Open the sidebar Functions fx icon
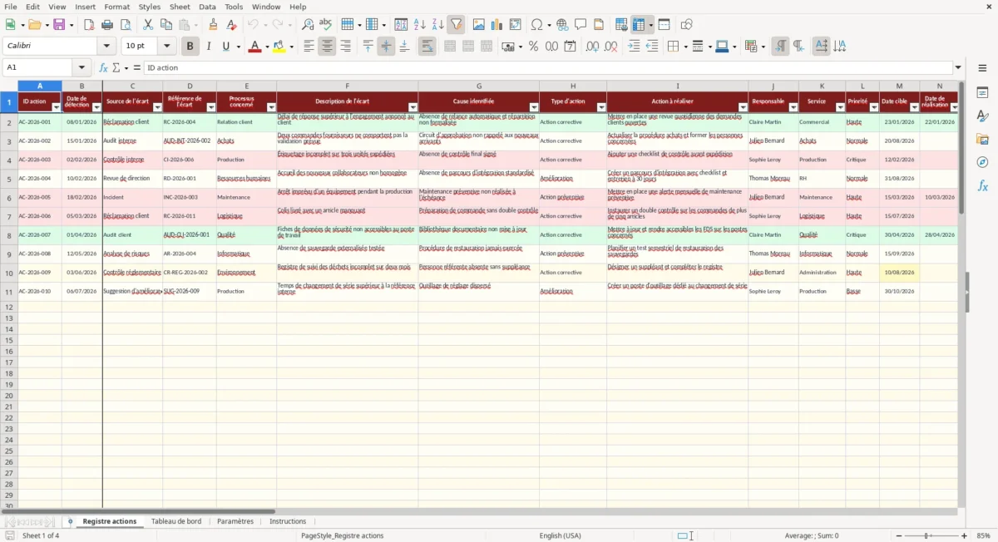 click(x=982, y=186)
